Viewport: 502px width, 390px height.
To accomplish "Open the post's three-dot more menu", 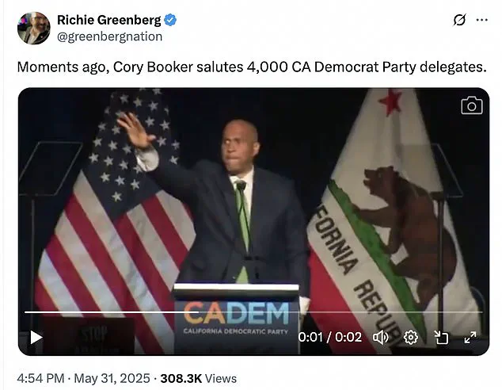I will click(x=481, y=21).
